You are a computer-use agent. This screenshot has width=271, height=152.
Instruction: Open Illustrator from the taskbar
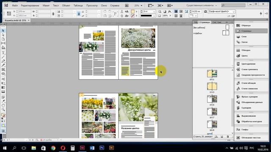click(111, 148)
